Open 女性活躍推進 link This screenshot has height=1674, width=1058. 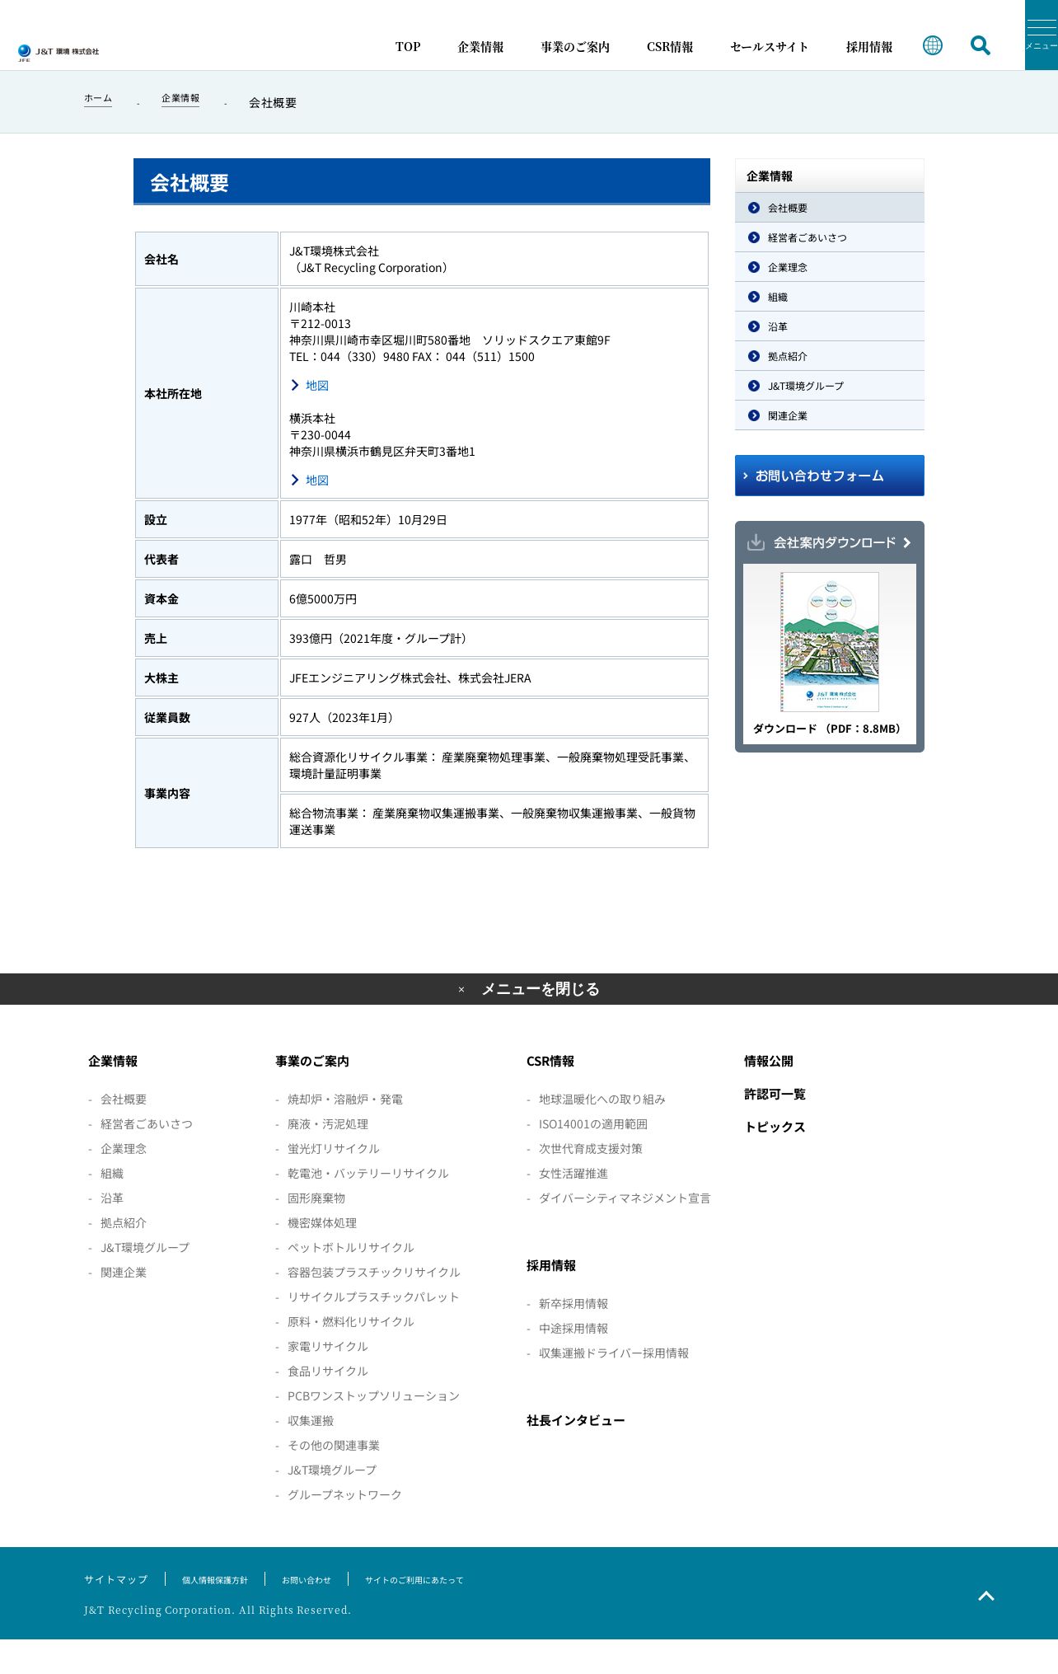click(573, 1174)
